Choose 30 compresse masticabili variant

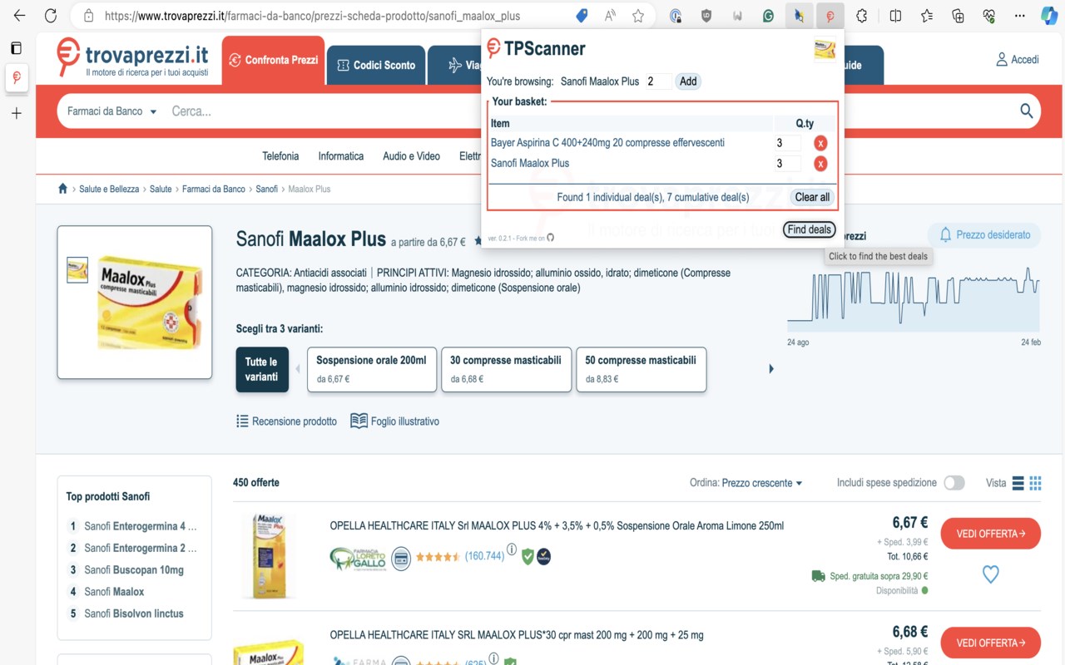tap(506, 369)
